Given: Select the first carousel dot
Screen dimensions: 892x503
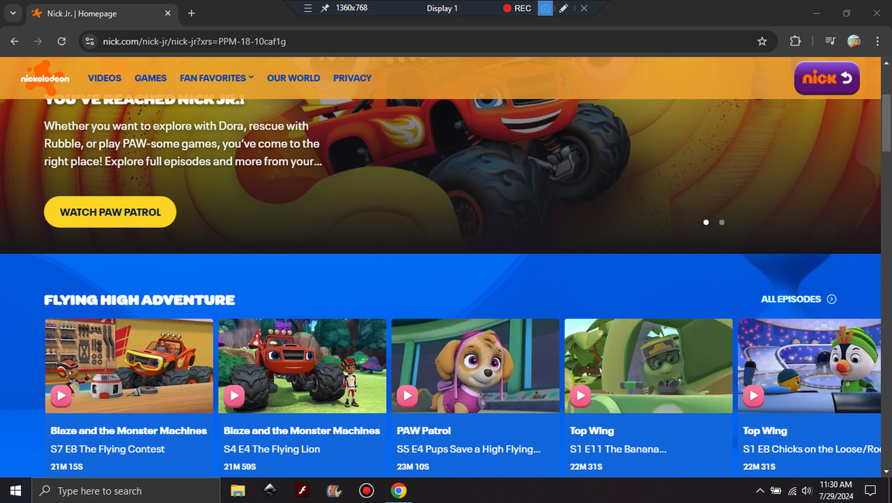Looking at the screenshot, I should click(x=706, y=222).
